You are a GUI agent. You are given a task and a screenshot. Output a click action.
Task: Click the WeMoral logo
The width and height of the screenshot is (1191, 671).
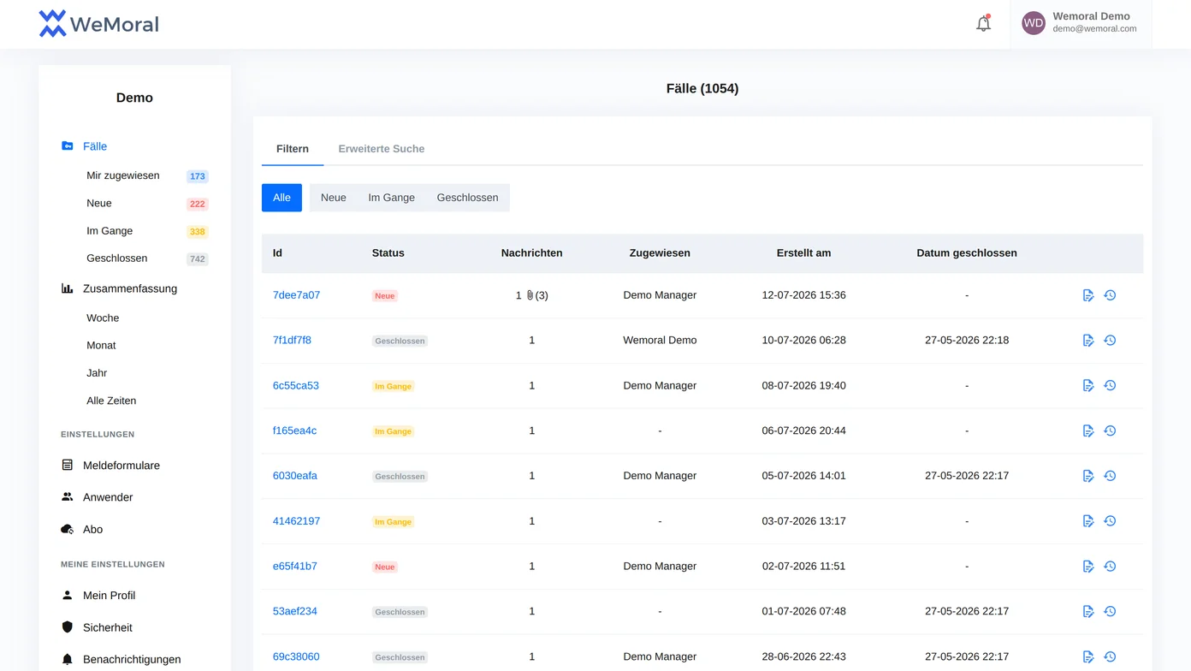(98, 24)
